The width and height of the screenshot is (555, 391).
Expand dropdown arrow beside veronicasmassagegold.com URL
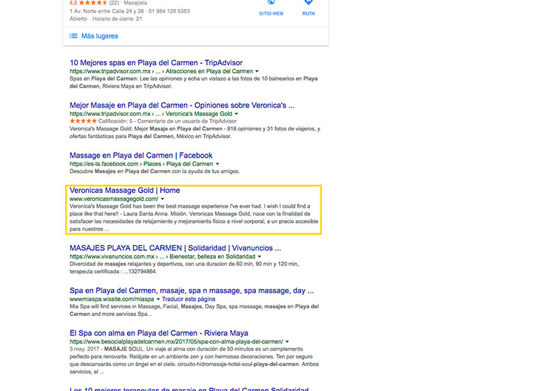click(162, 199)
